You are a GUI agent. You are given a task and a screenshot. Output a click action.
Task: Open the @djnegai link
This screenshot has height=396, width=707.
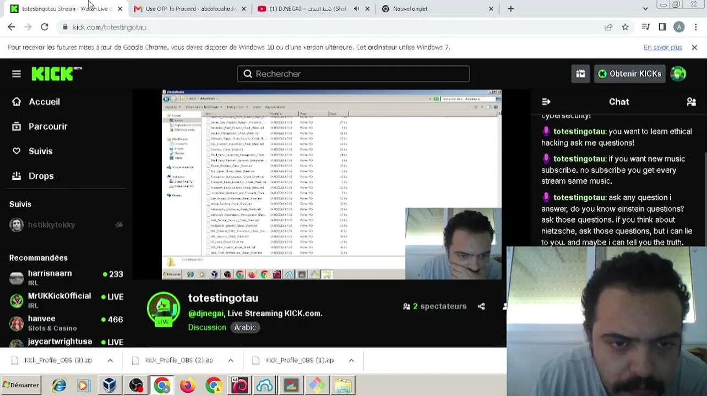tap(206, 313)
